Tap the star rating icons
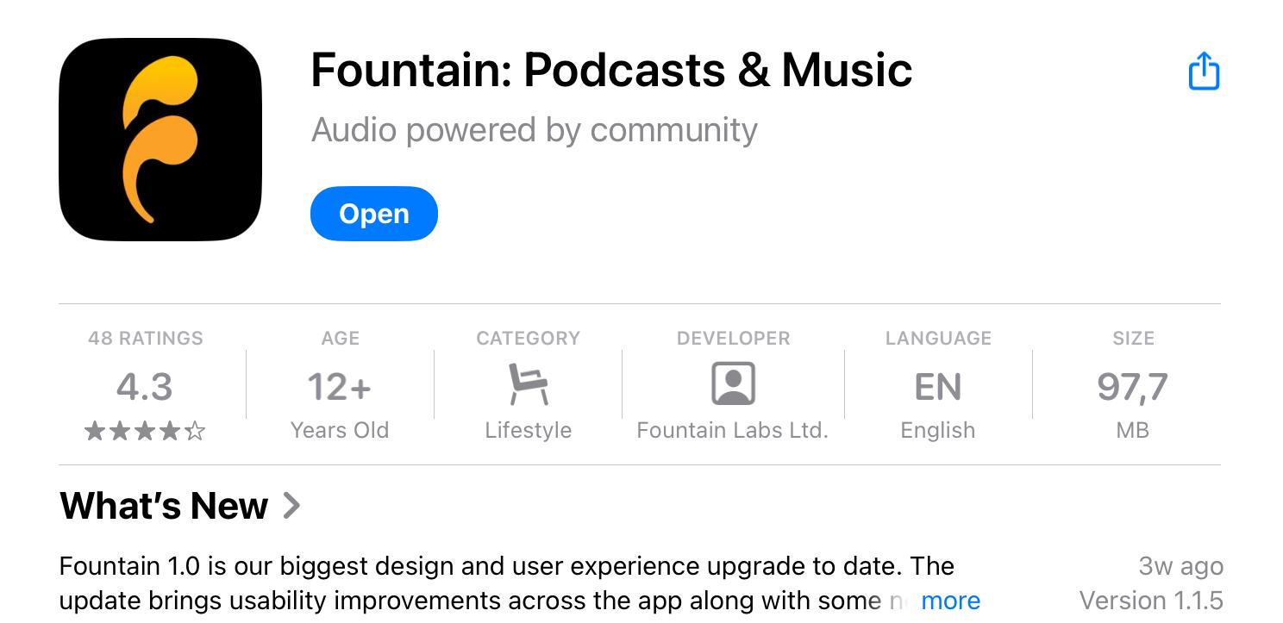1283x623 pixels. point(145,431)
